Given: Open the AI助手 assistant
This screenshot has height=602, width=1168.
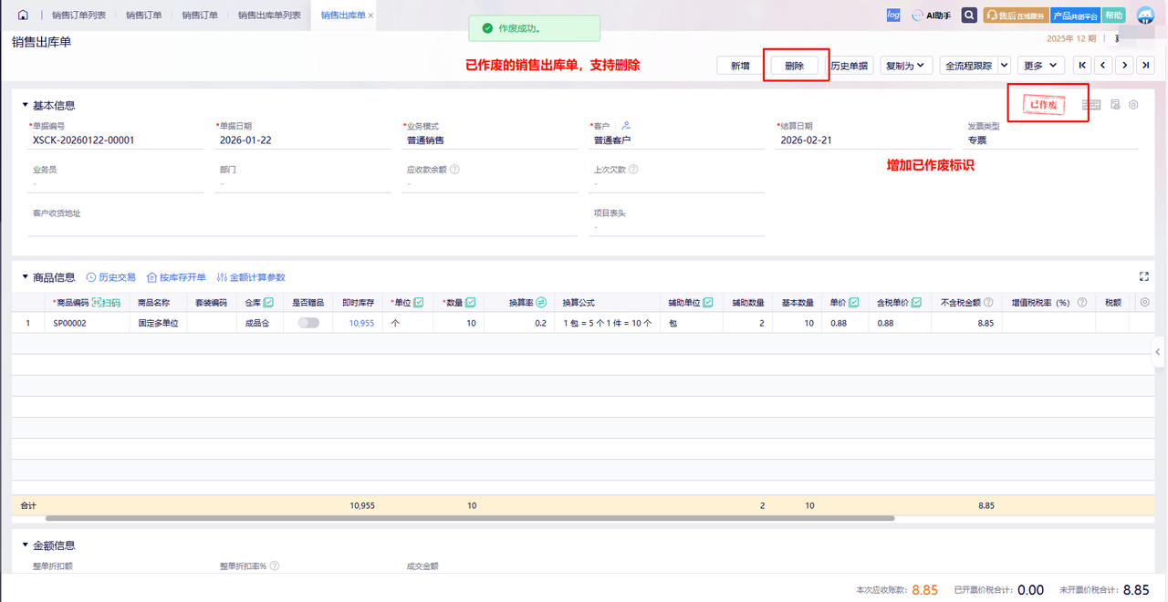Looking at the screenshot, I should (x=932, y=16).
